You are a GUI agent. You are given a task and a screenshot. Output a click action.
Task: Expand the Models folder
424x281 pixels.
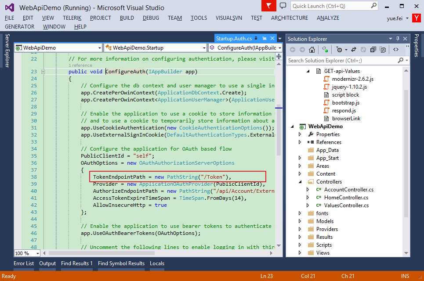tap(300, 221)
